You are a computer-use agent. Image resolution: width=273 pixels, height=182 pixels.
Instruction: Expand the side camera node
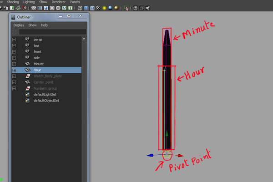[14, 58]
